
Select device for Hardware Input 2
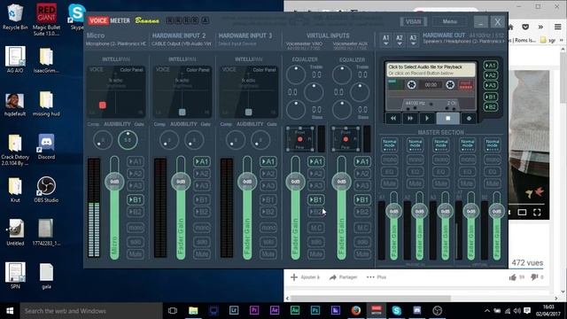182,43
